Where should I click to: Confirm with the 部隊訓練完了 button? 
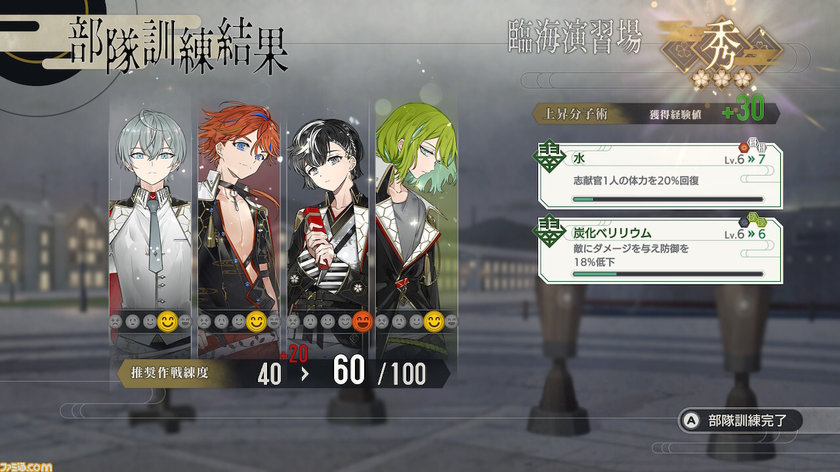(x=740, y=420)
